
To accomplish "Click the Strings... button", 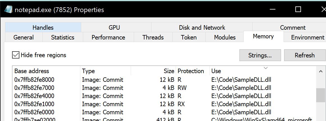I will pos(260,55).
